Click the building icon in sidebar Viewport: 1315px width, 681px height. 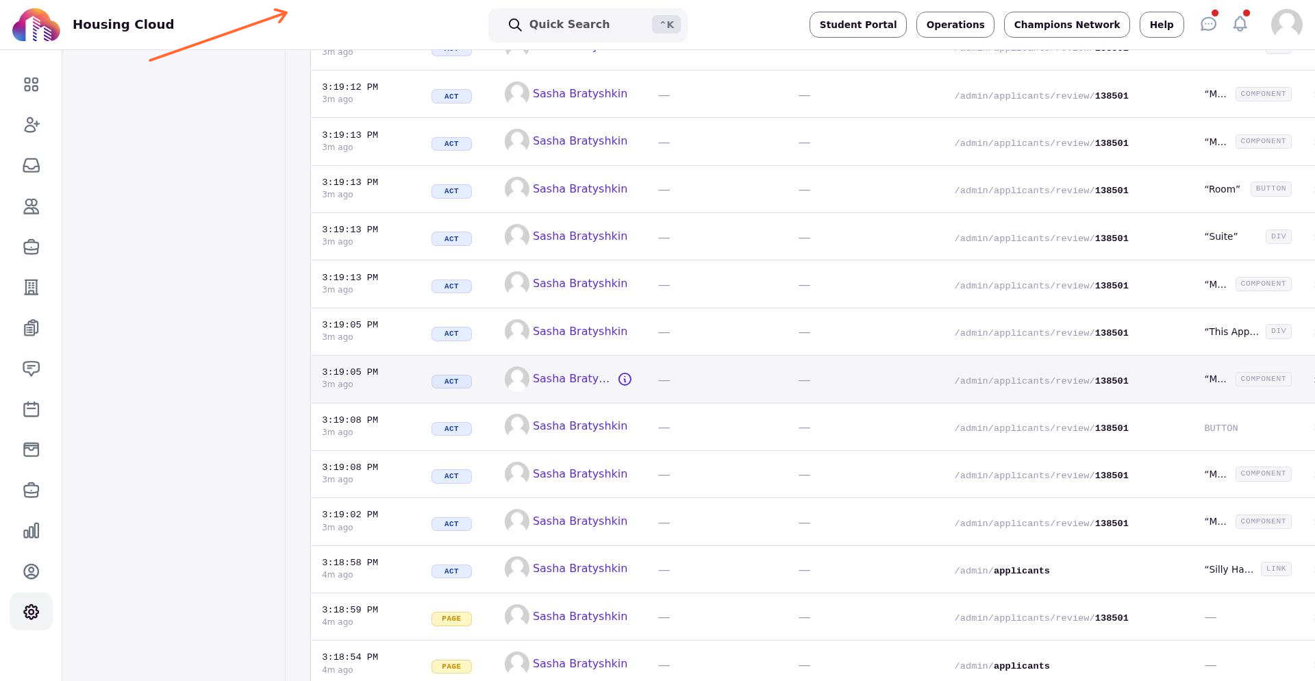pos(31,287)
